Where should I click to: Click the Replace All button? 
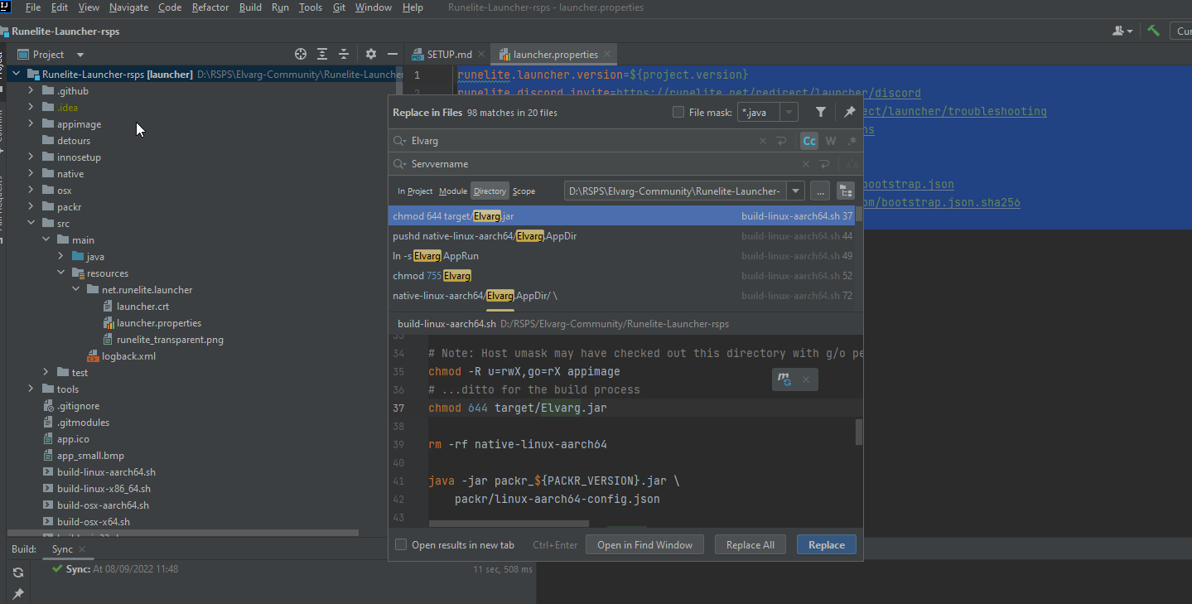750,544
